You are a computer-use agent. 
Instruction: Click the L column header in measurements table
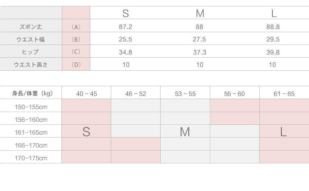[274, 13]
